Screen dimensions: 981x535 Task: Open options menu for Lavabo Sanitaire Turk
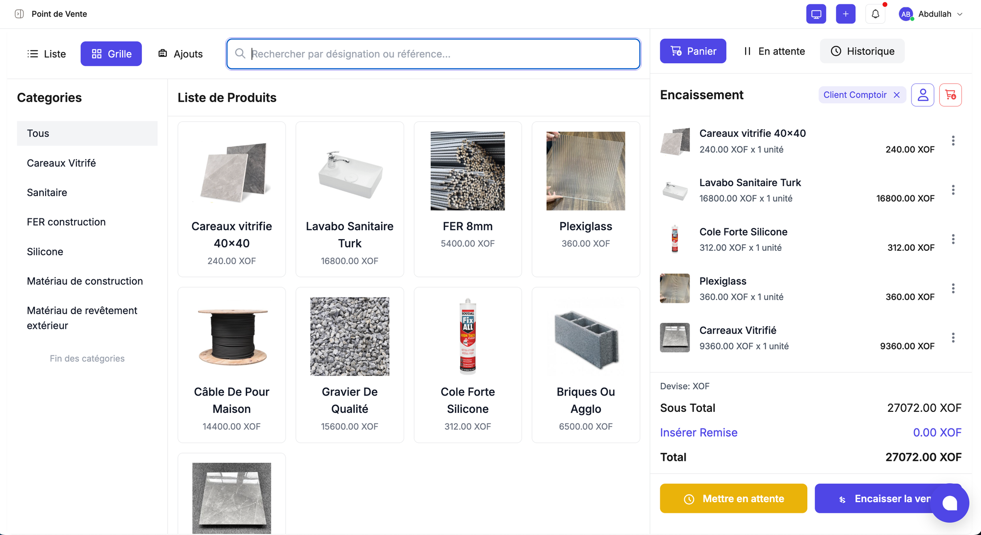[x=953, y=190]
